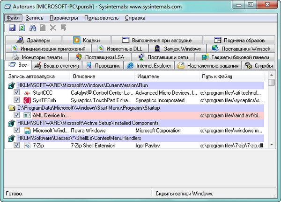Click the Jump to entry toolbar icon

click(63, 28)
